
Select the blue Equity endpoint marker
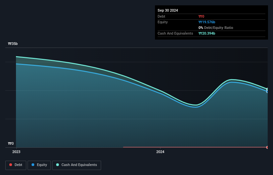267,91
